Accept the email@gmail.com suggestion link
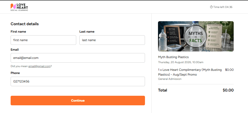Screen dimensions: 248x113 point(39,66)
